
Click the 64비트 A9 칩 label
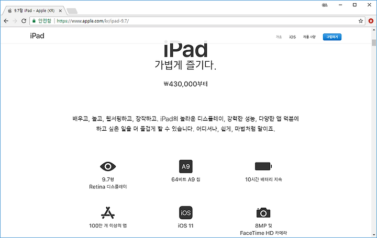coord(186,179)
